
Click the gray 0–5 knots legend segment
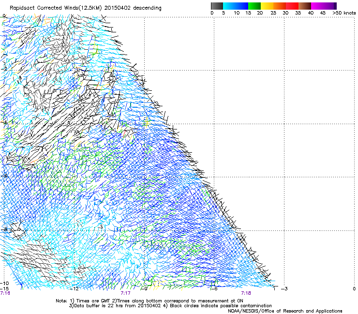click(217, 6)
